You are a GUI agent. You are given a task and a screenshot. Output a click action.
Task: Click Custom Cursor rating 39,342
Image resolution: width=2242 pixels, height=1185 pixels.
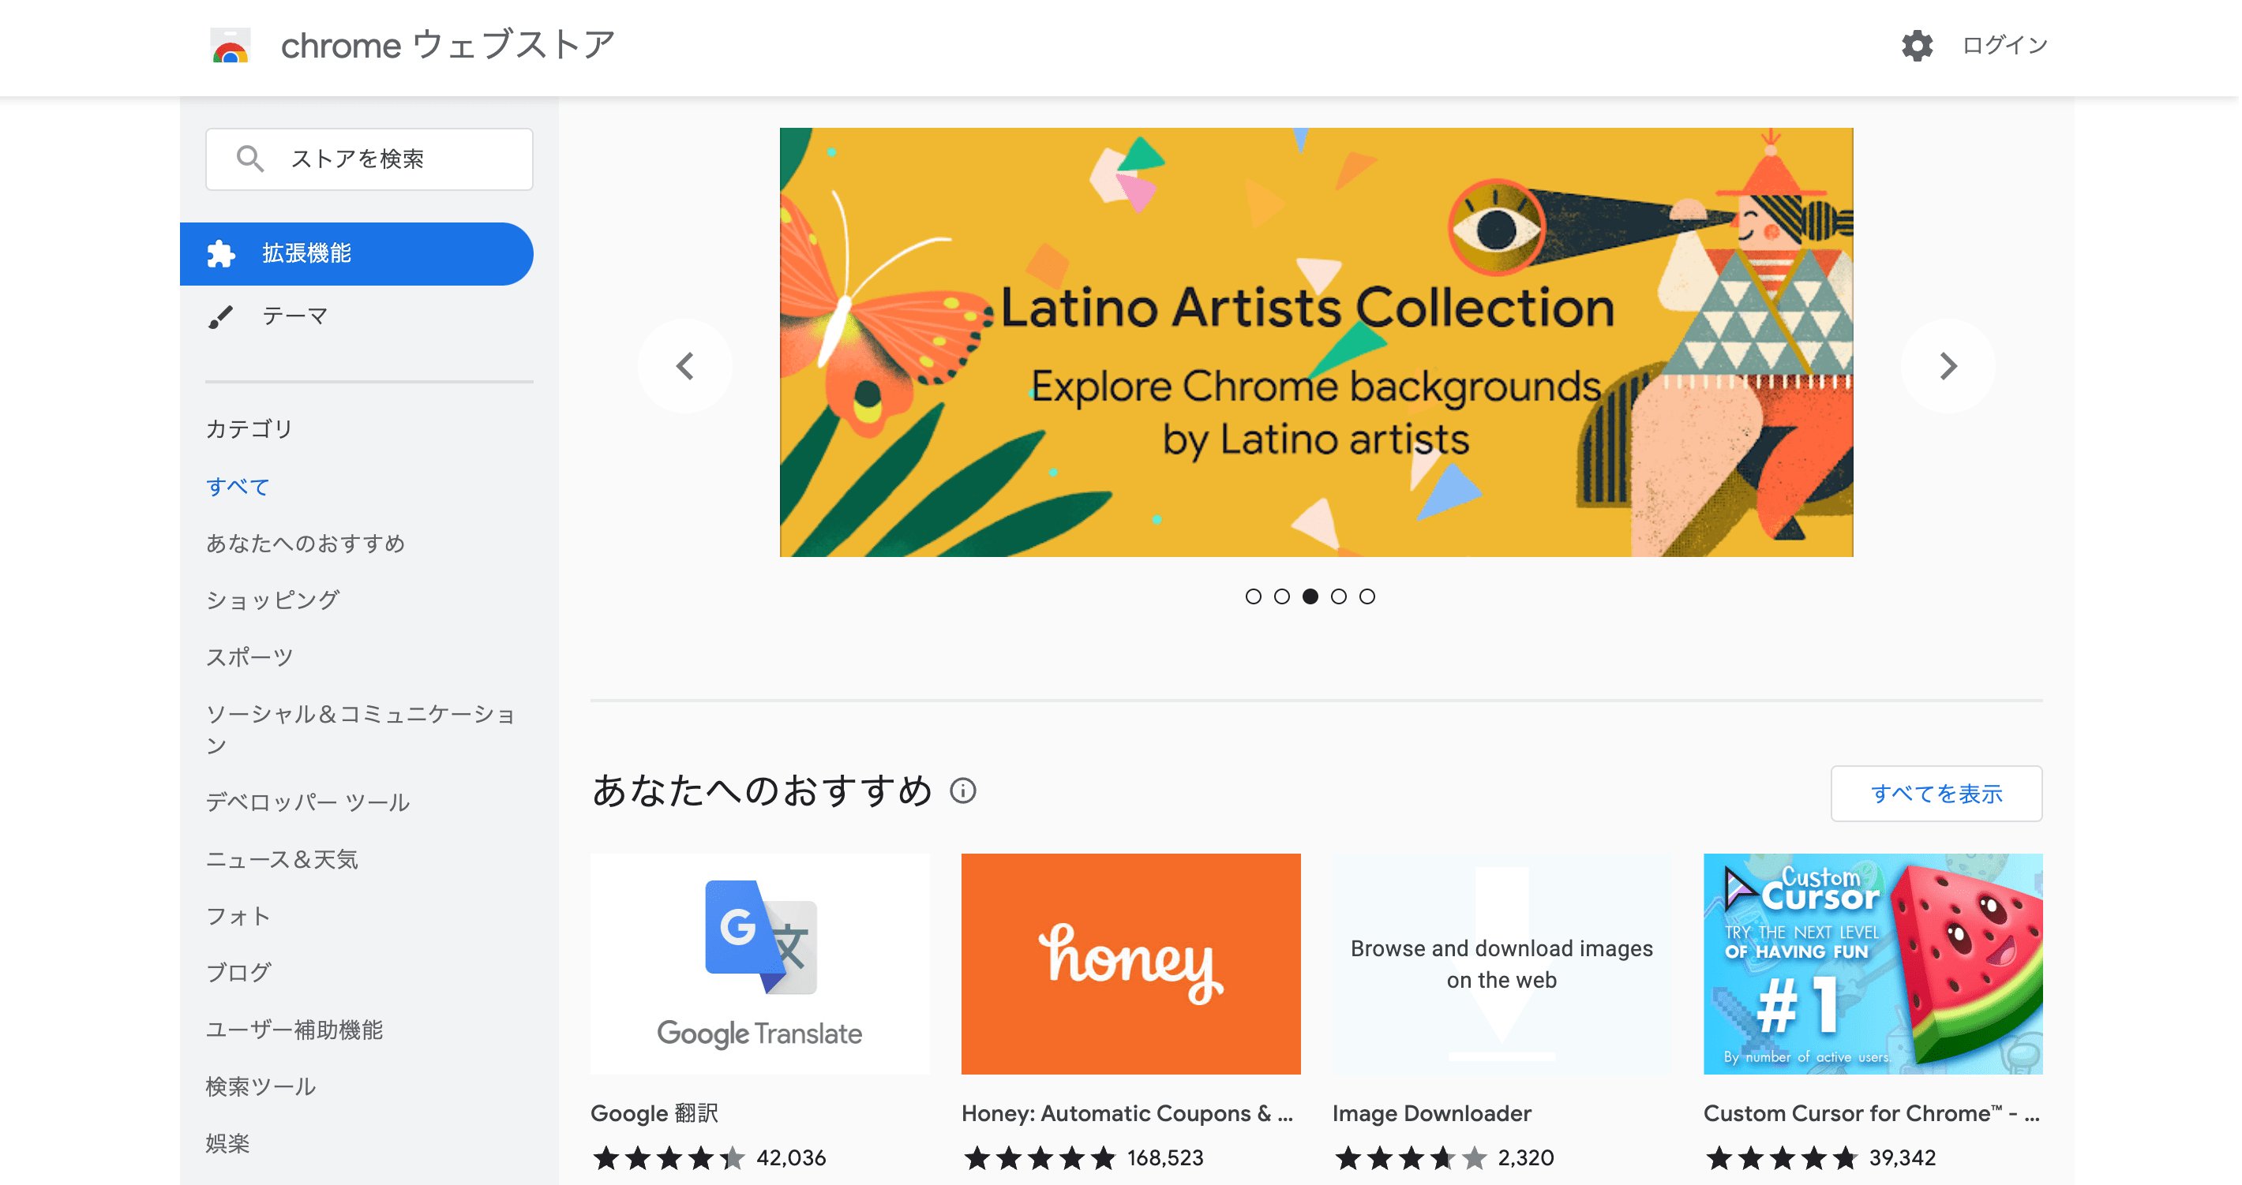click(x=1820, y=1158)
